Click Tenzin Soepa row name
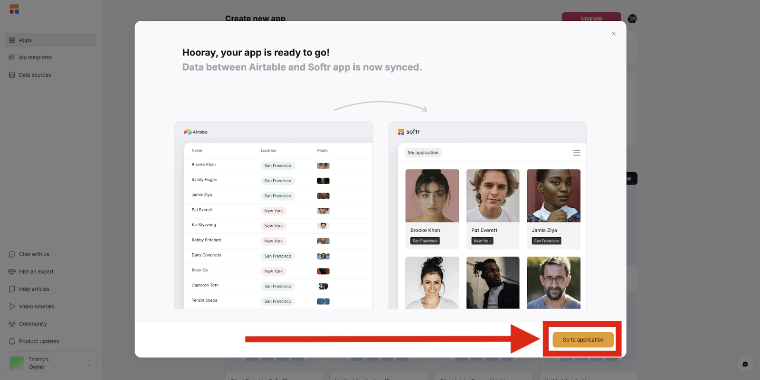Viewport: 760px width, 380px height. pos(205,300)
